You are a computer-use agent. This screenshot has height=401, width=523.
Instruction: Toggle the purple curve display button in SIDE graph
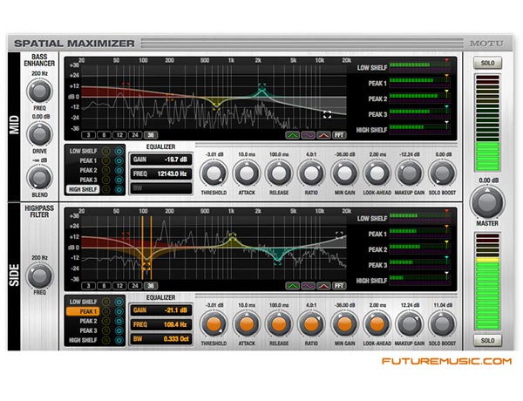click(308, 286)
